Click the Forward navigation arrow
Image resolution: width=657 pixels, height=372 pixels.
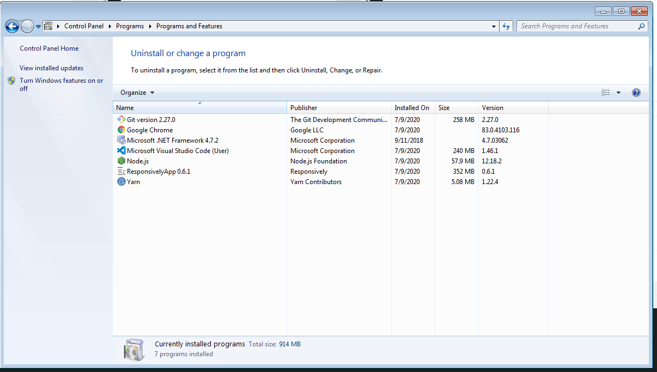[x=27, y=26]
